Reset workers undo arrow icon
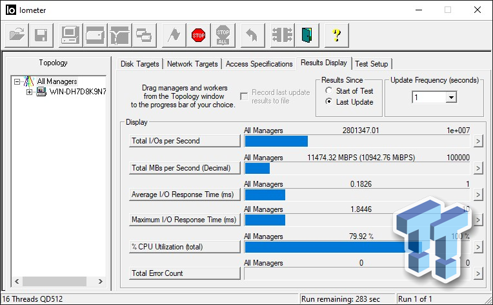 [252, 35]
